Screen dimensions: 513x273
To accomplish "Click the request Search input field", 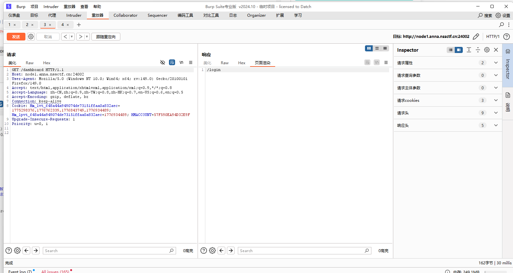I will [x=106, y=251].
